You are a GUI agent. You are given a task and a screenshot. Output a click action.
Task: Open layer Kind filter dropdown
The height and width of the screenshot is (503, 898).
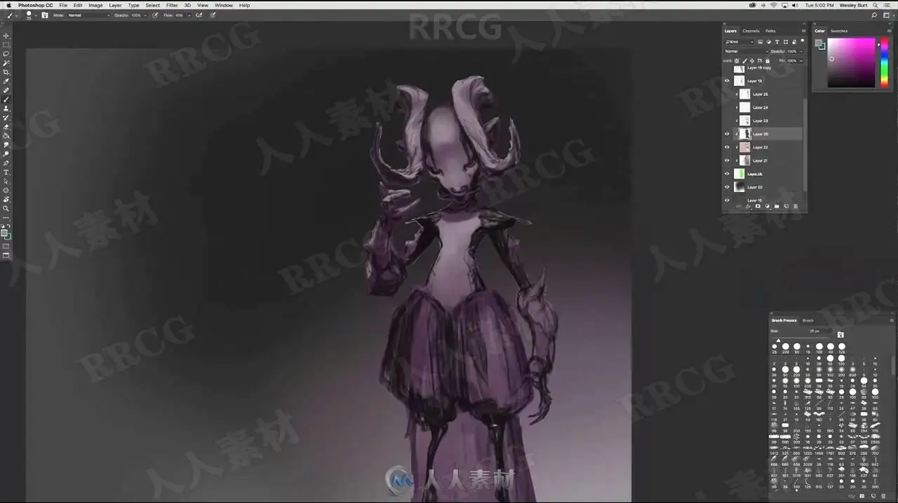point(740,42)
